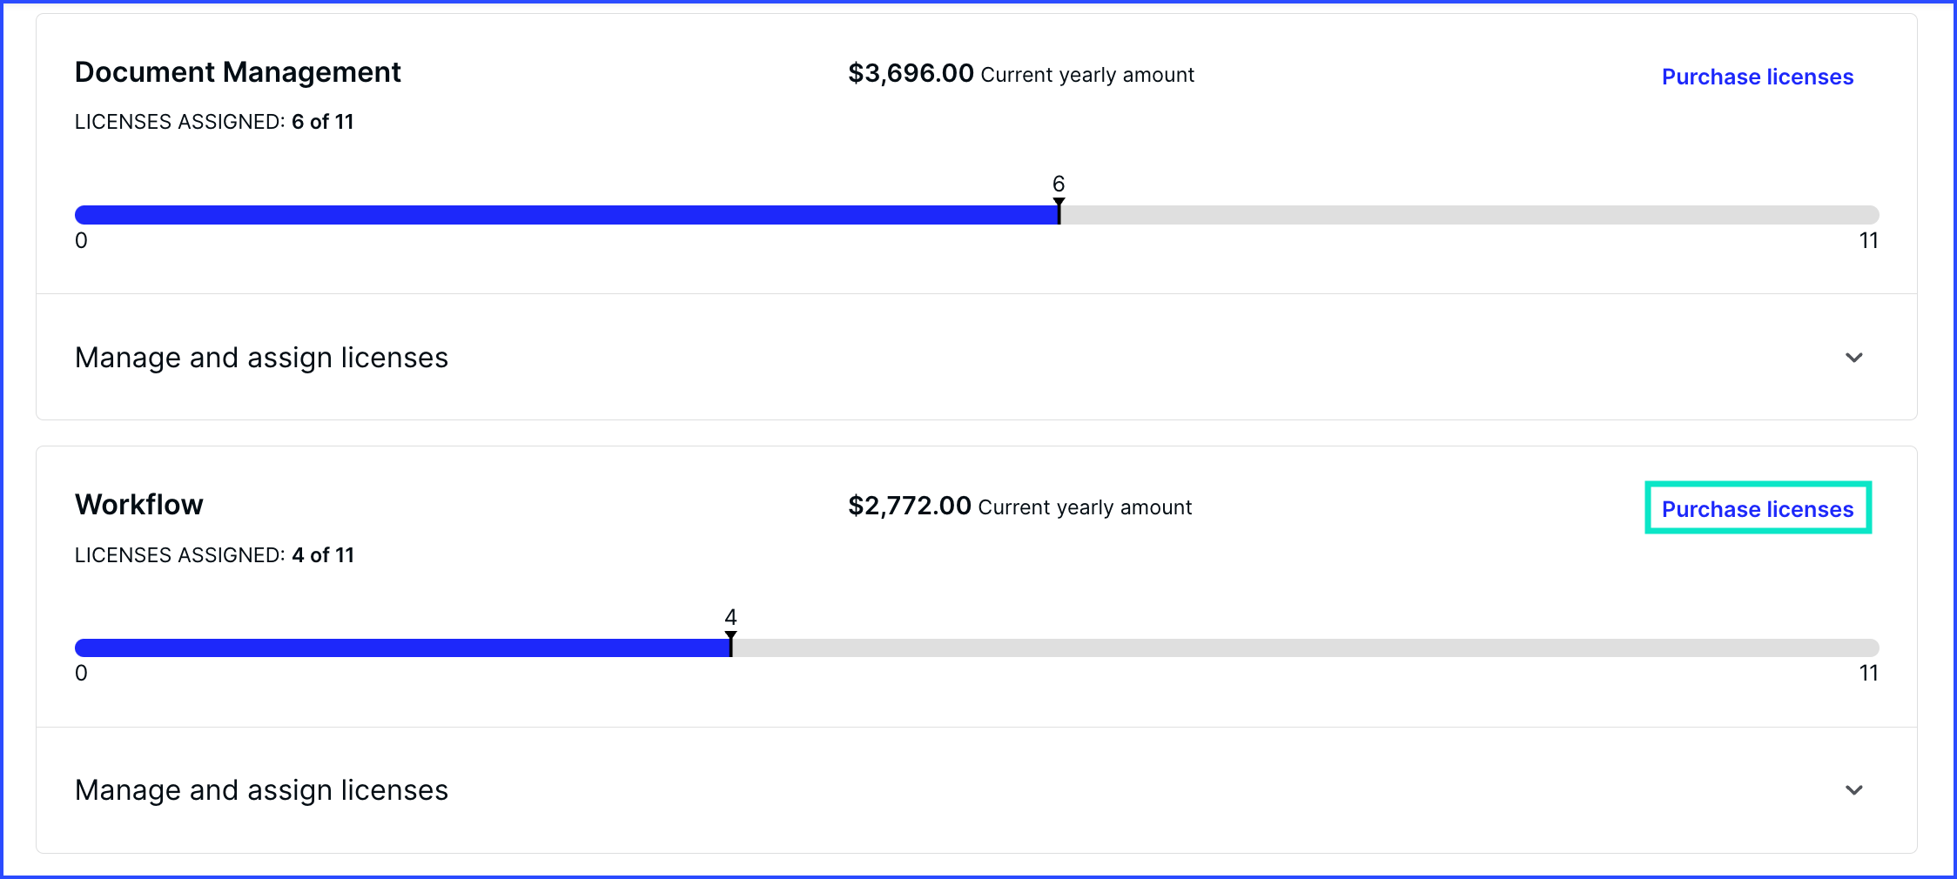
Task: Click the 11 maximum label under Document Management bar
Action: tap(1868, 241)
